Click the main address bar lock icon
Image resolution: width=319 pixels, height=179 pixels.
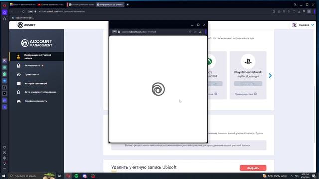point(35,12)
